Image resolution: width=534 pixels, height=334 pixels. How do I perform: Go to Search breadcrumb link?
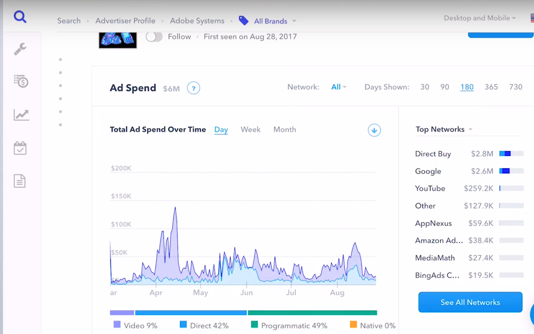pyautogui.click(x=69, y=21)
